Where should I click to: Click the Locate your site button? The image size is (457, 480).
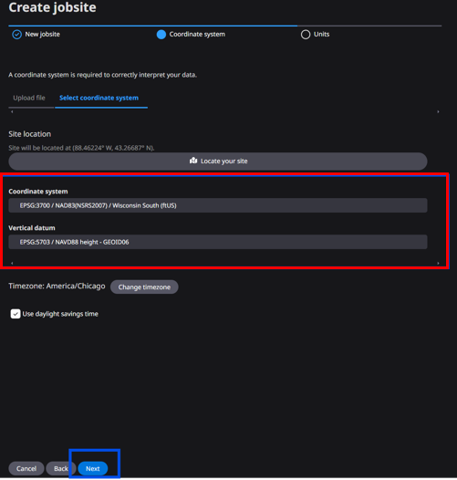coord(218,162)
